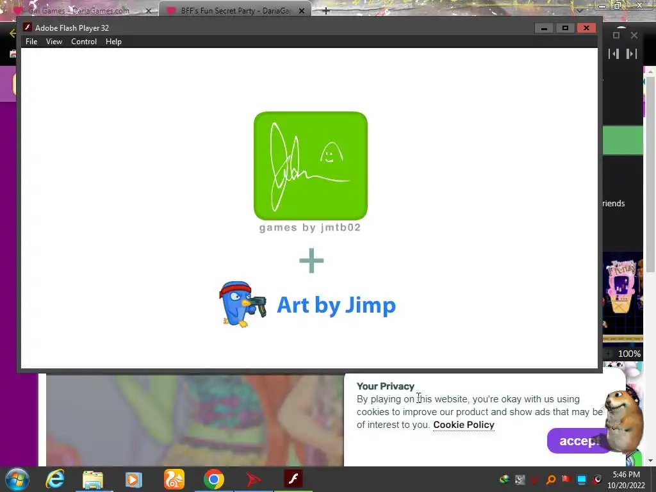Click the first system tray icon
This screenshot has height=492, width=656.
pyautogui.click(x=505, y=479)
